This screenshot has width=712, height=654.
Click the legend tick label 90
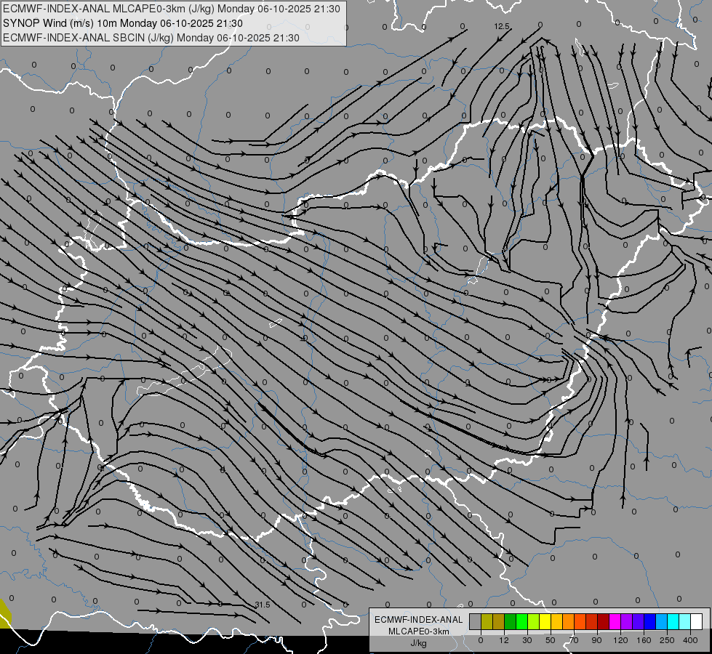597,640
